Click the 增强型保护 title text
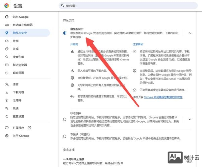 77,29
